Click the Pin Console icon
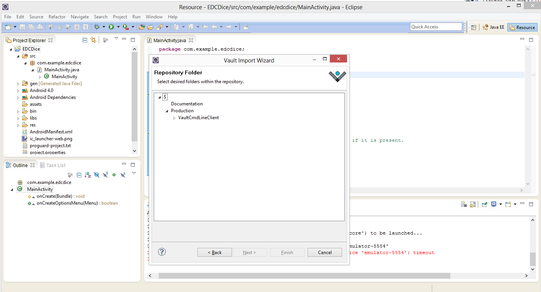This screenshot has width=541, height=292. click(484, 204)
